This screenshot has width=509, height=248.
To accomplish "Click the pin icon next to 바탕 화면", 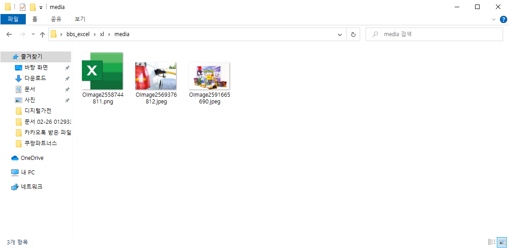I will click(67, 68).
